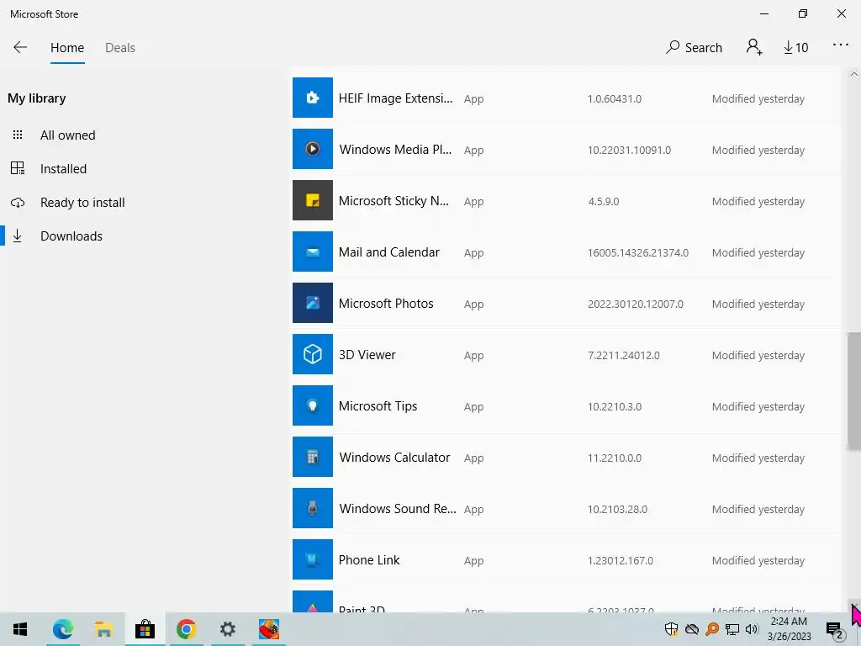Click version 11.2210.0.0 text
The width and height of the screenshot is (861, 646).
615,458
